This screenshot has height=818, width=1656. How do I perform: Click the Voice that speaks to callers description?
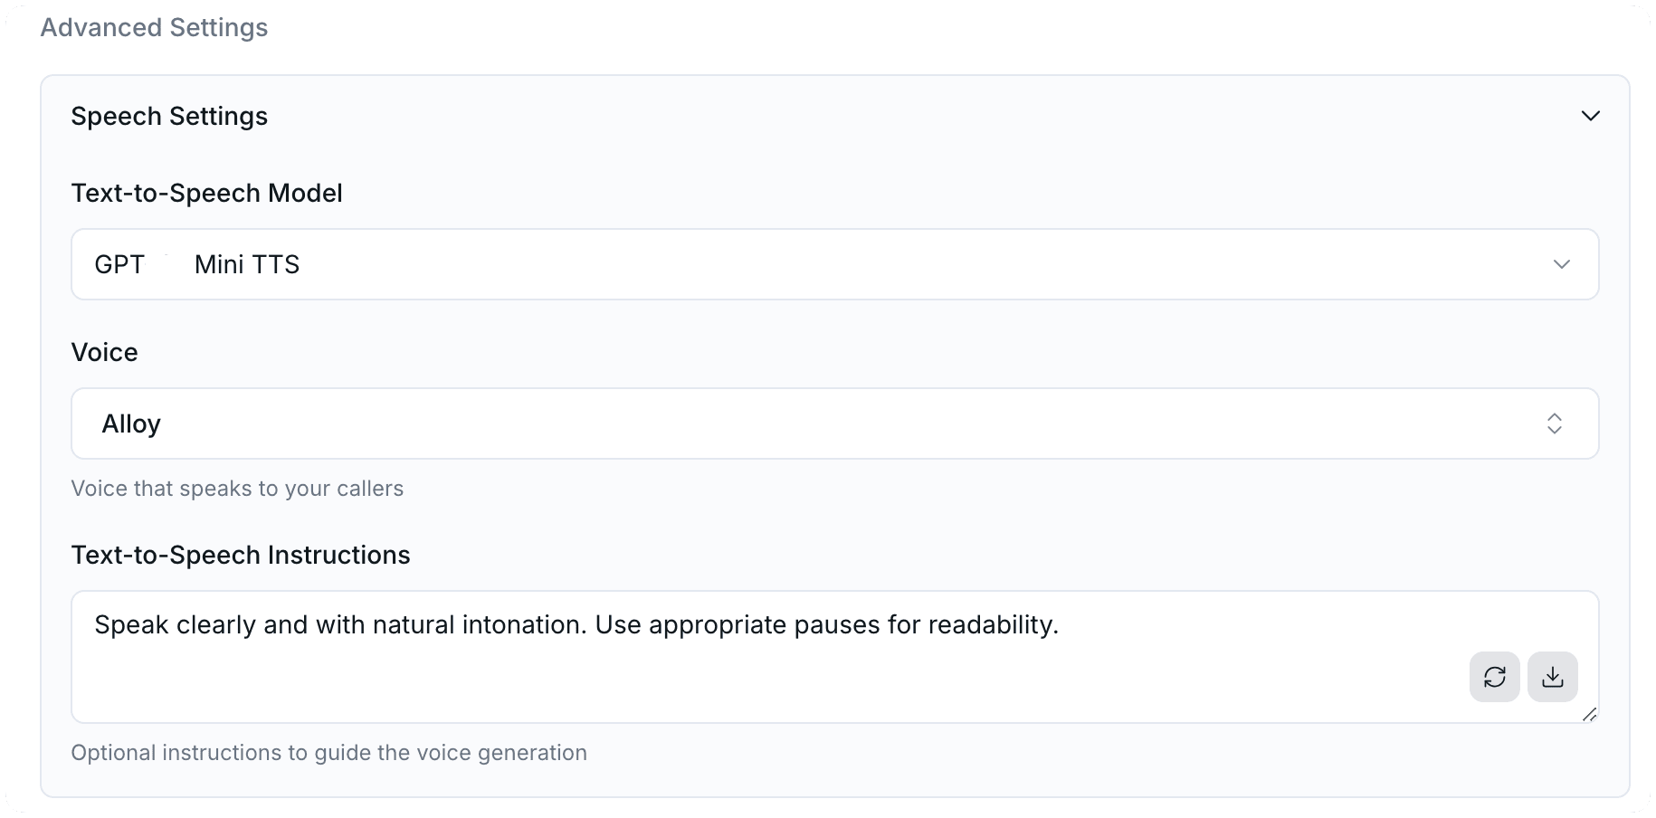point(237,488)
